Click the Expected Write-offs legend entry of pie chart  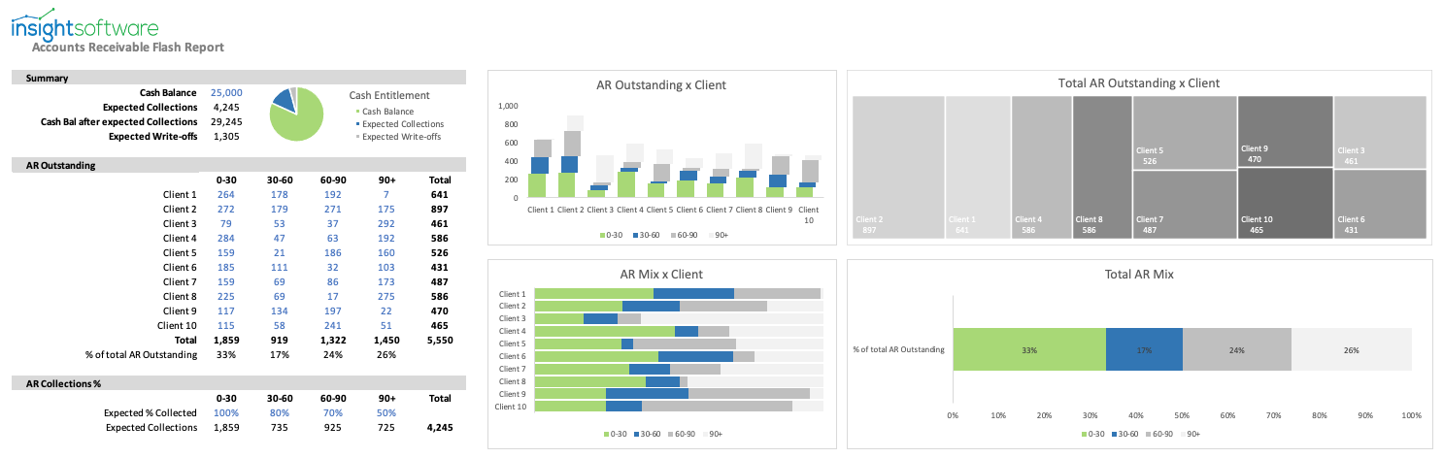click(x=398, y=137)
